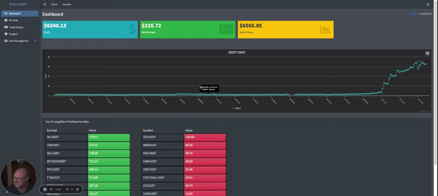Pause the screen recording
438x196 pixels.
click(x=51, y=189)
